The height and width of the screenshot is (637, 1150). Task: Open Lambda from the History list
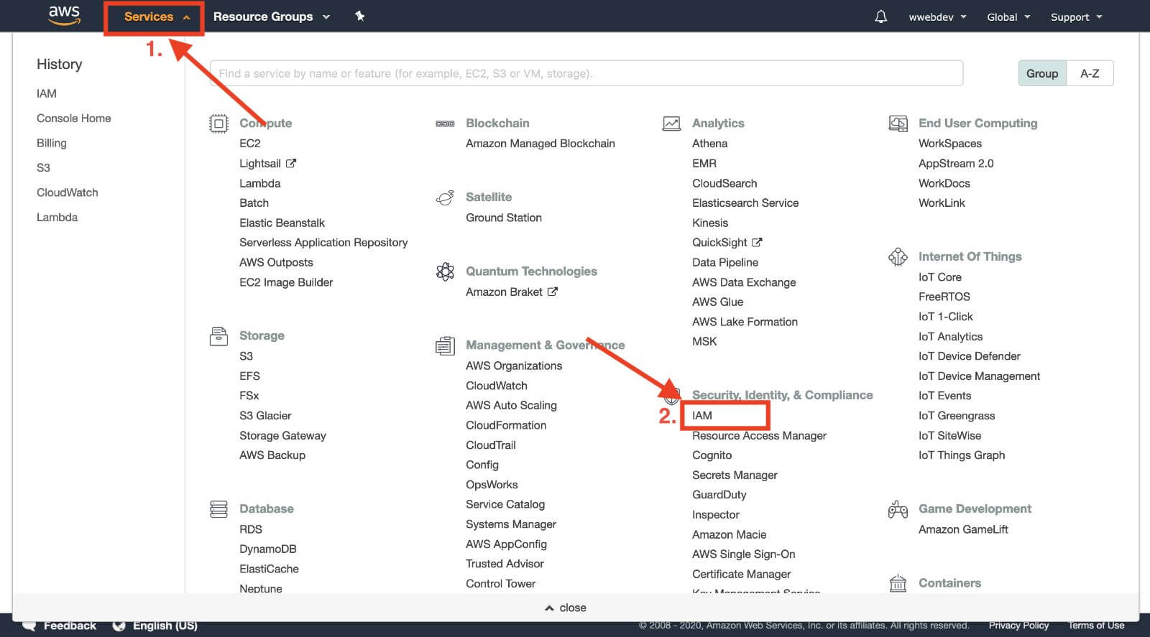(57, 218)
